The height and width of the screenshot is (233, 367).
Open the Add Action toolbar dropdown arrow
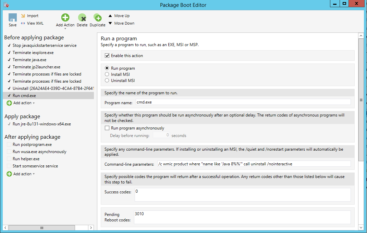click(65, 29)
